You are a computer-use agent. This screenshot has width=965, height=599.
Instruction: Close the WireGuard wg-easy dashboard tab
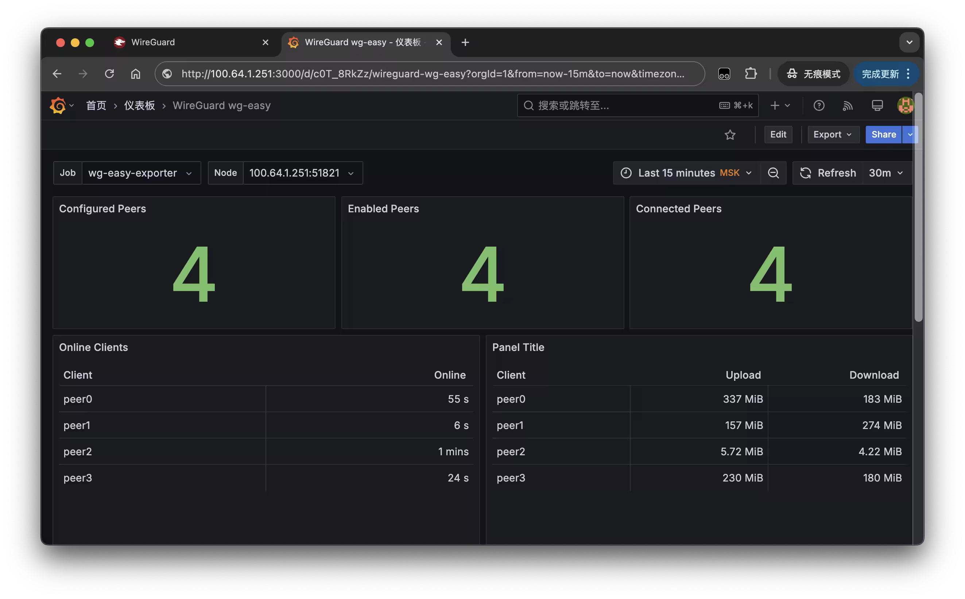click(439, 42)
